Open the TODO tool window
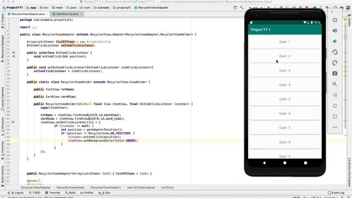This screenshot has height=198, width=352. (34, 193)
